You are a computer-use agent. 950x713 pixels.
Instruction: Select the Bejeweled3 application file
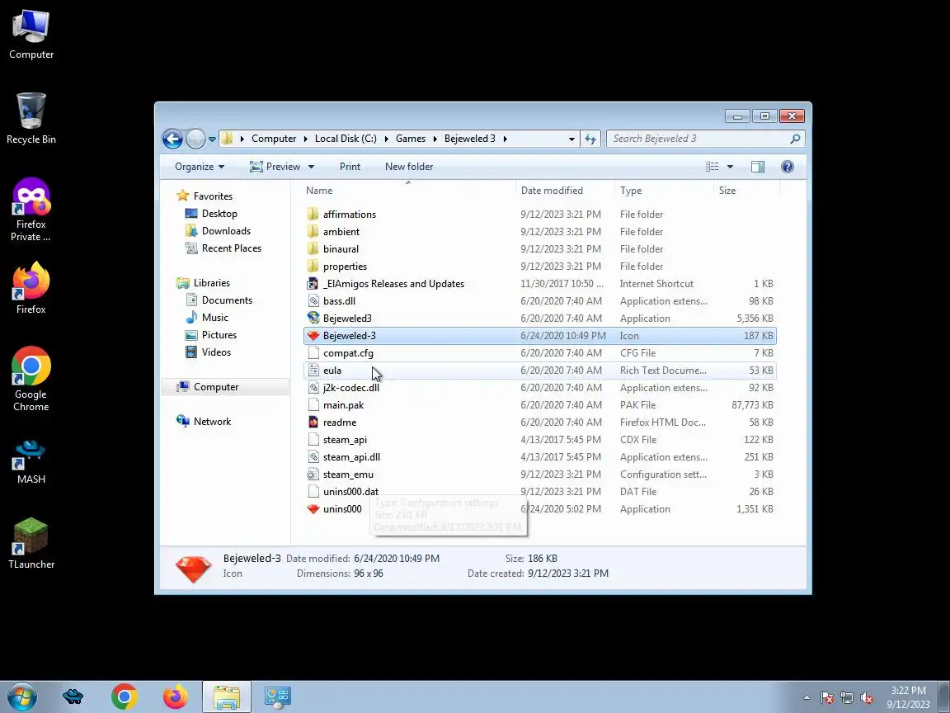tap(540, 319)
